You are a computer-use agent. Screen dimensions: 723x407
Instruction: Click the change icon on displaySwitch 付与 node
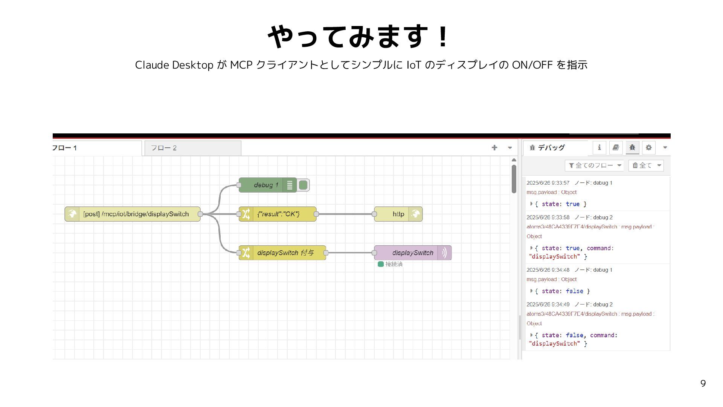(x=246, y=253)
